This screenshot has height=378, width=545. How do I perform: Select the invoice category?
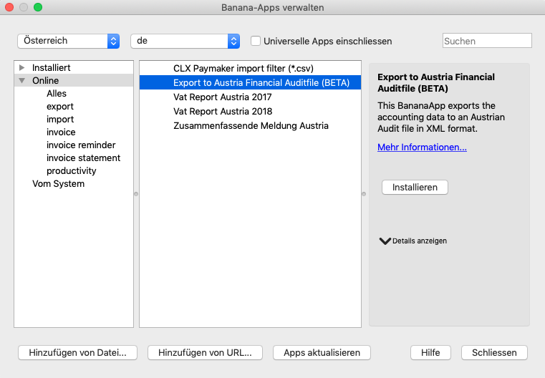click(x=61, y=132)
